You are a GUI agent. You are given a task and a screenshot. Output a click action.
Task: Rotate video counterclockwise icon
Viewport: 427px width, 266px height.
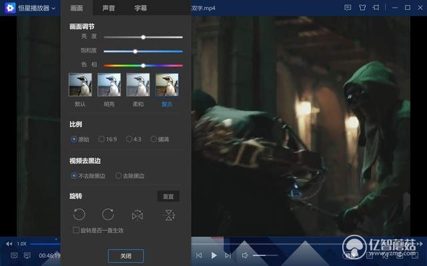(x=79, y=214)
